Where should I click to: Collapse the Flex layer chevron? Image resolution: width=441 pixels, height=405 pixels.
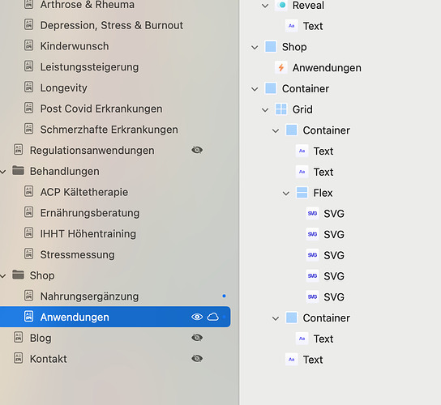coord(286,194)
